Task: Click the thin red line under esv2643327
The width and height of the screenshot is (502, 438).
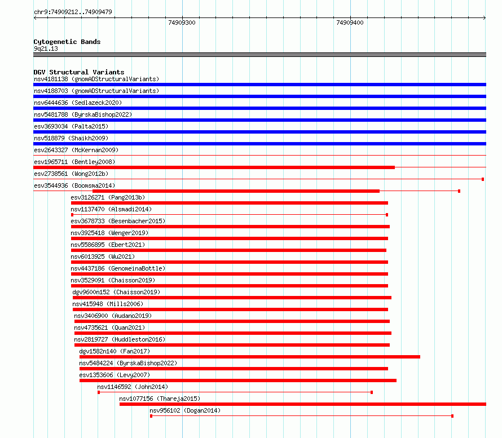Action: [259, 156]
